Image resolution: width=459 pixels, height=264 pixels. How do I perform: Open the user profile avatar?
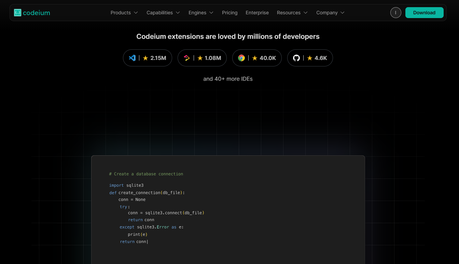[x=395, y=13]
